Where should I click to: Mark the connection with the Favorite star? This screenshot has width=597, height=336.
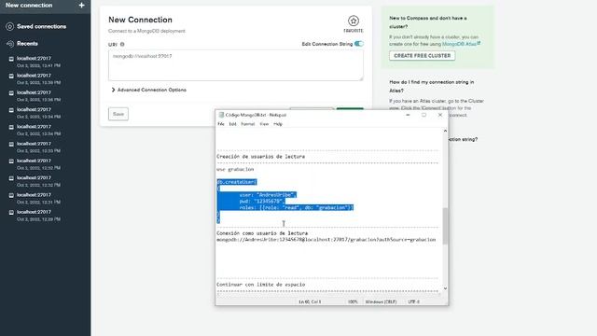[x=353, y=21]
